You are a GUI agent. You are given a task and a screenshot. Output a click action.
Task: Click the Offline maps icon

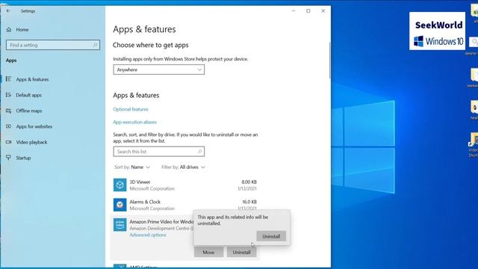point(8,111)
